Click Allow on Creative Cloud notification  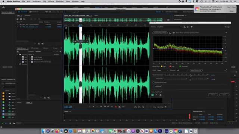pyautogui.click(x=232, y=11)
